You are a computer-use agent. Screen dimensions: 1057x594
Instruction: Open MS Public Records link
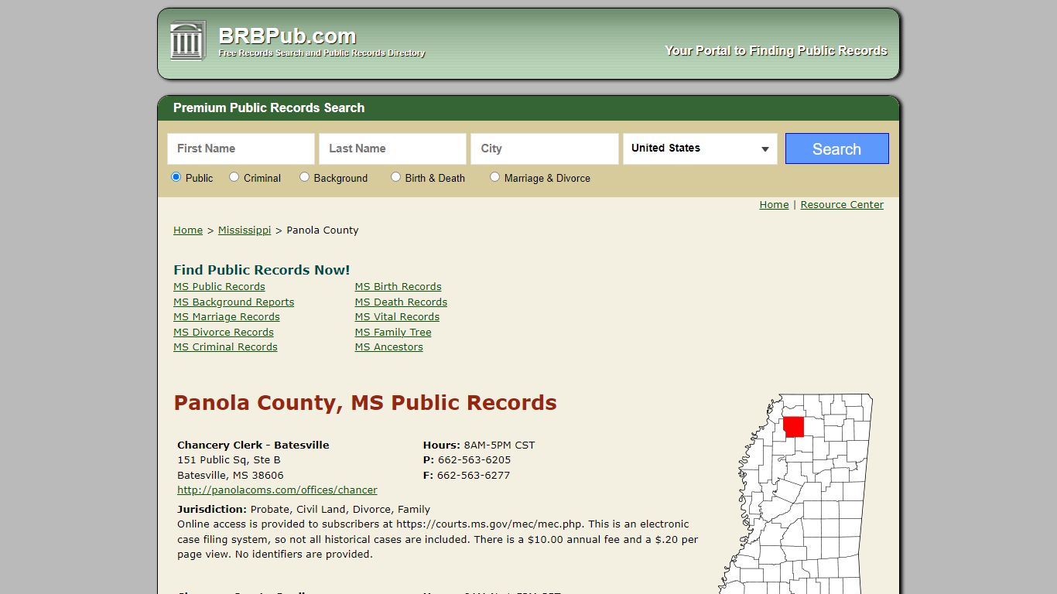(219, 287)
